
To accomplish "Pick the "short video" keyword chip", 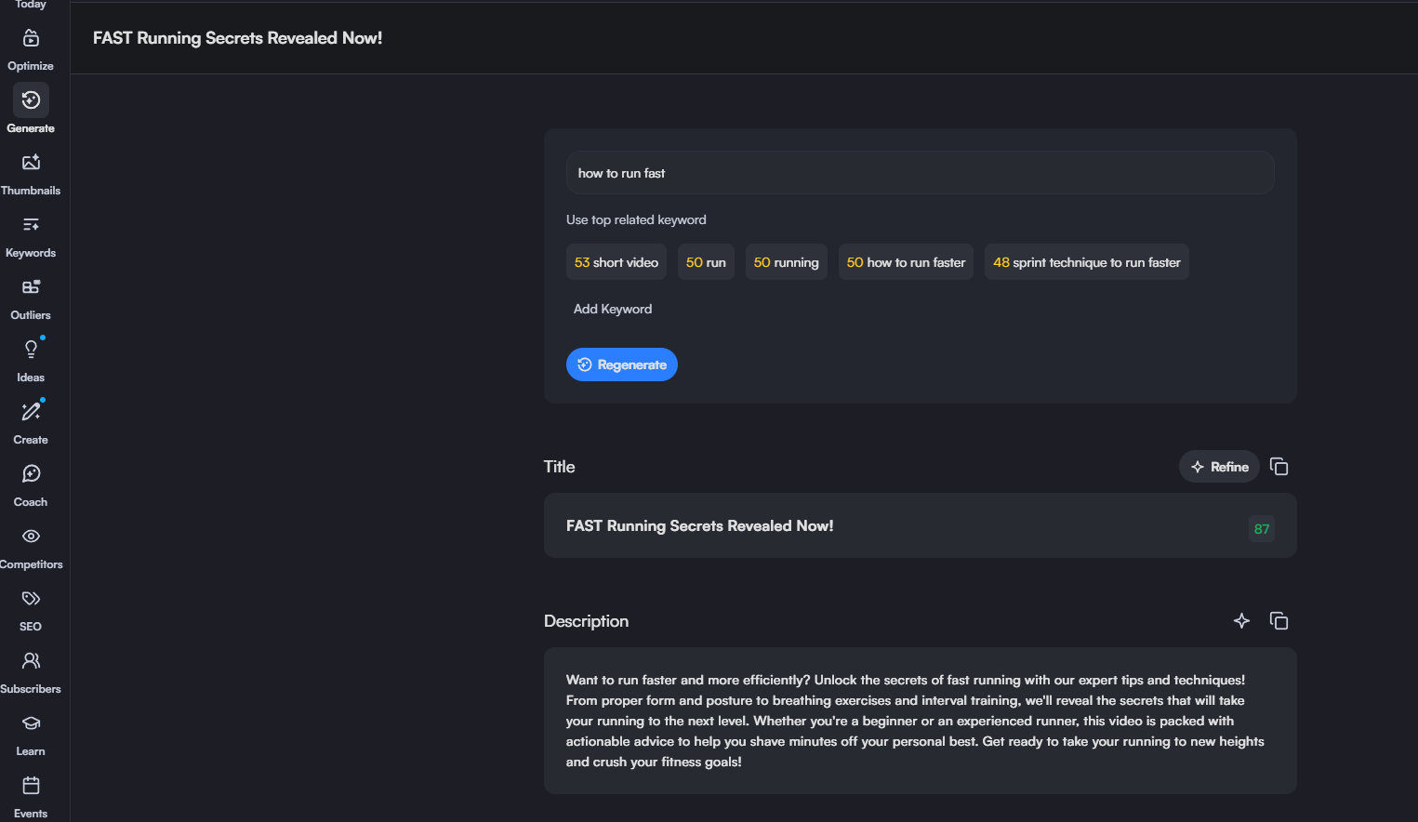I will [x=616, y=262].
